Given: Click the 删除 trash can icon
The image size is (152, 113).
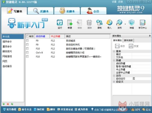Looking at the screenshot, I should pos(89,22).
